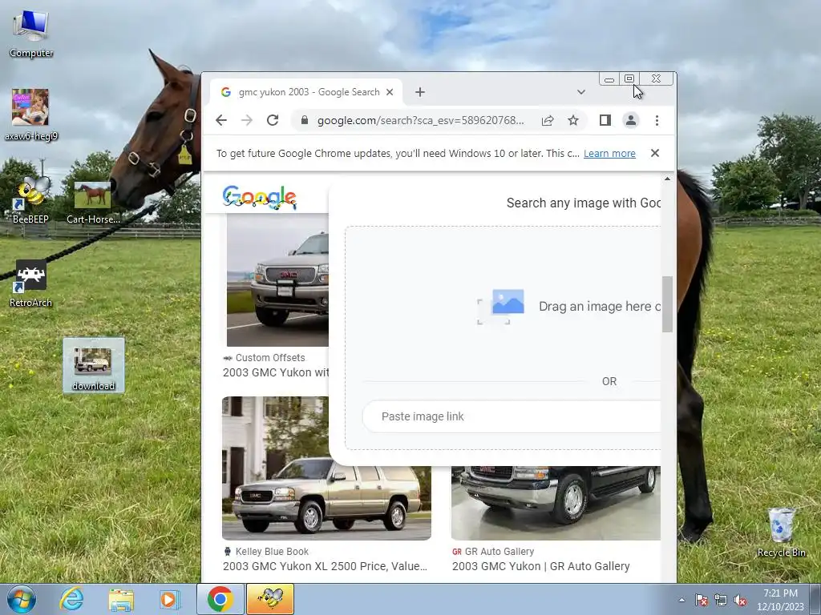
Task: Click the 2003 GMC Yukon | GR Auto Gallery title
Action: (541, 566)
